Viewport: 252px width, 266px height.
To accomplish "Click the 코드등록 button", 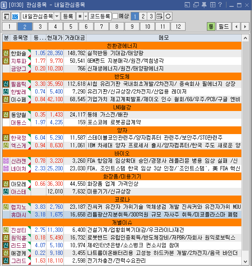I will (100, 17).
